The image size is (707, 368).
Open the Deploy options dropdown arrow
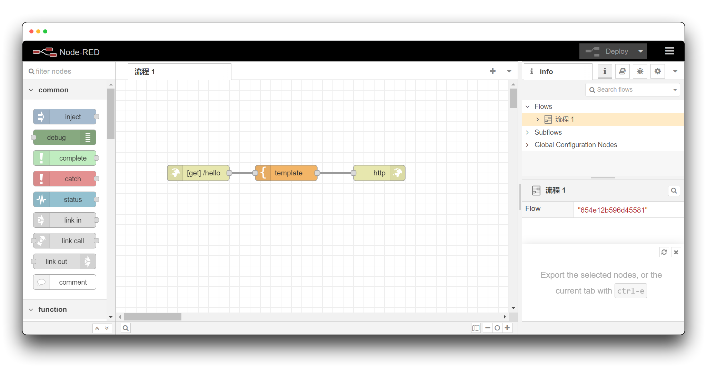tap(641, 51)
